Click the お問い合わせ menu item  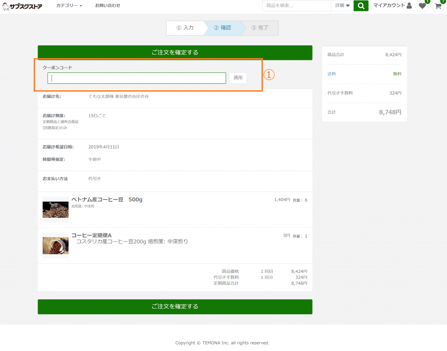pos(107,6)
